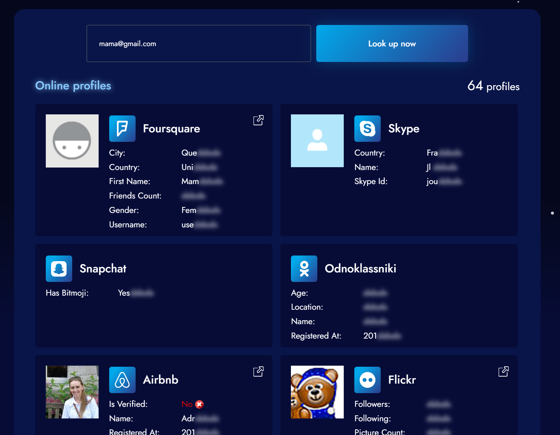Open Foursquare profile via external link icon
The height and width of the screenshot is (435, 560).
pyautogui.click(x=259, y=120)
